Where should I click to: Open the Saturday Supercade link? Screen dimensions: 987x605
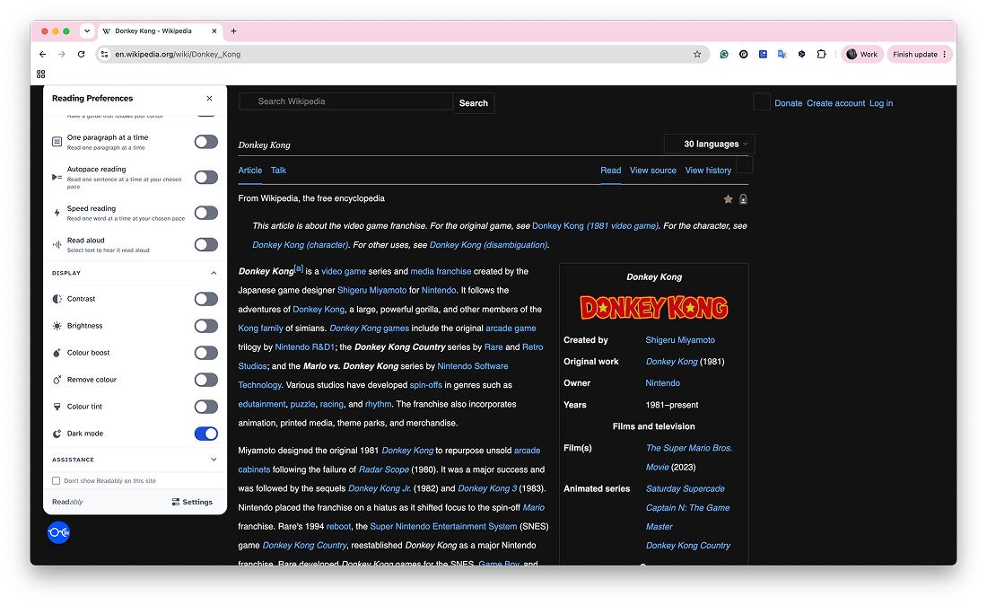click(x=685, y=488)
